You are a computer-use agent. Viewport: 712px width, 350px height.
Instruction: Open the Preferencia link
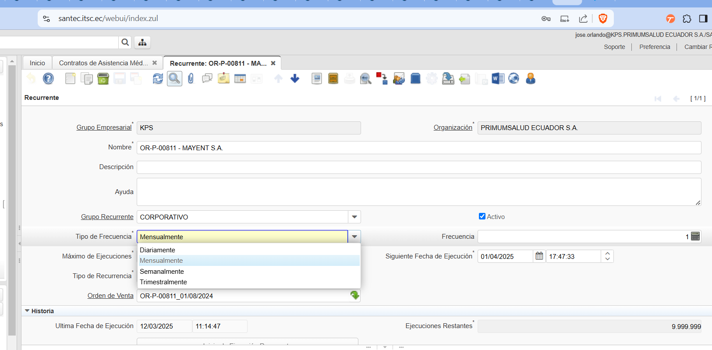coord(654,47)
